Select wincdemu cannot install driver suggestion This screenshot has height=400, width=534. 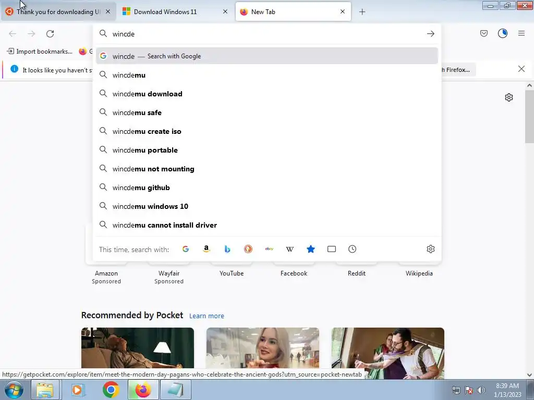point(266,225)
